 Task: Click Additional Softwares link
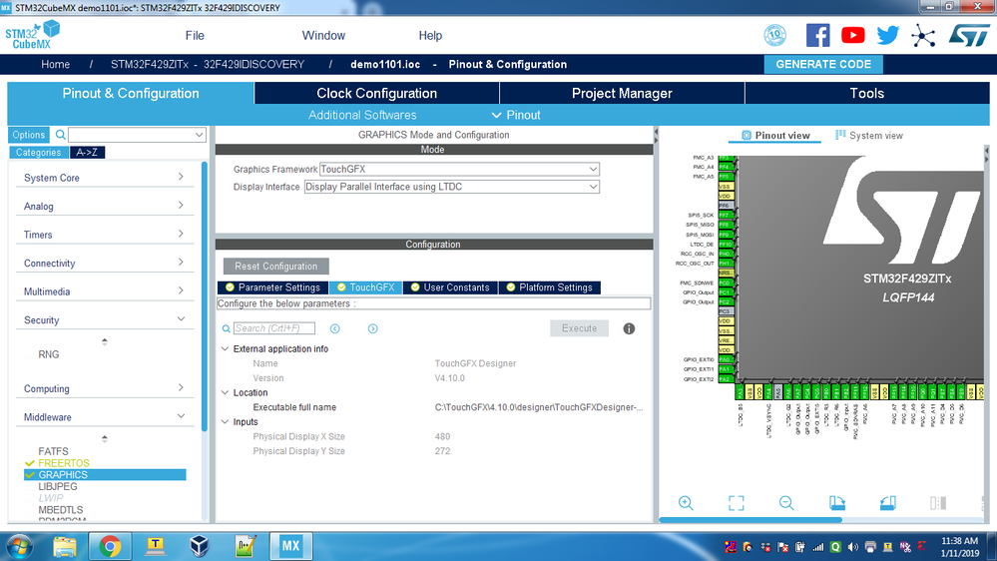coord(362,115)
